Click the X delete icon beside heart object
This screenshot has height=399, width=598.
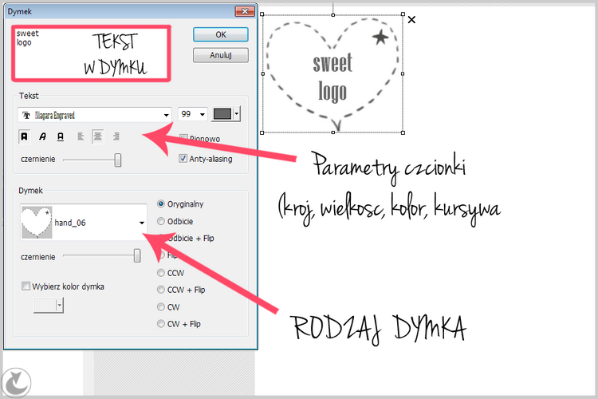click(411, 19)
